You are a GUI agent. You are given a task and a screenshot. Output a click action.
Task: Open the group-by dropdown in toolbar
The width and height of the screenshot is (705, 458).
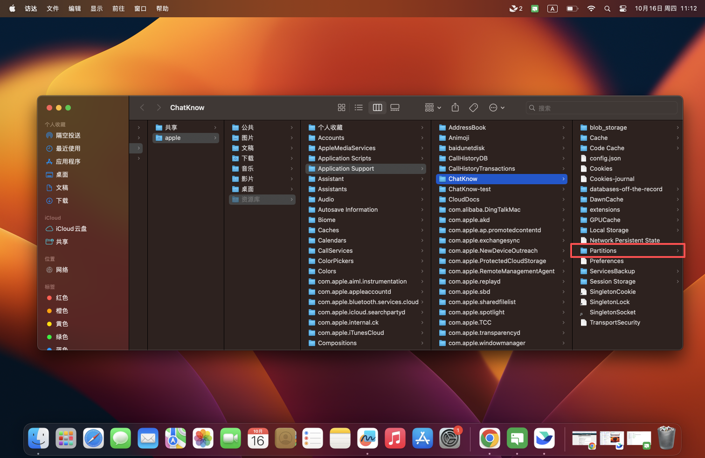coord(433,108)
